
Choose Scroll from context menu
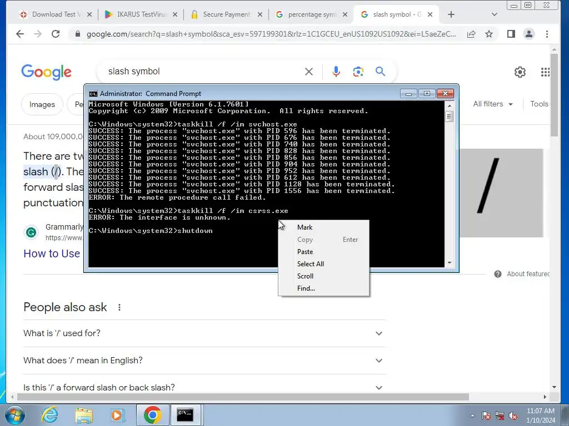click(324, 276)
